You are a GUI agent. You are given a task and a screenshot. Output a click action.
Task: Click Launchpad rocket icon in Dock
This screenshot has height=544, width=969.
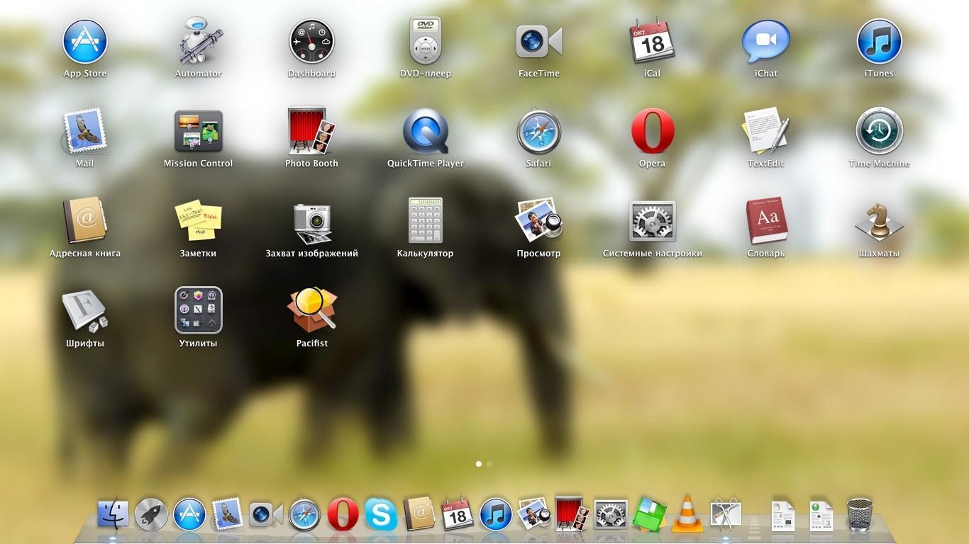pyautogui.click(x=151, y=514)
